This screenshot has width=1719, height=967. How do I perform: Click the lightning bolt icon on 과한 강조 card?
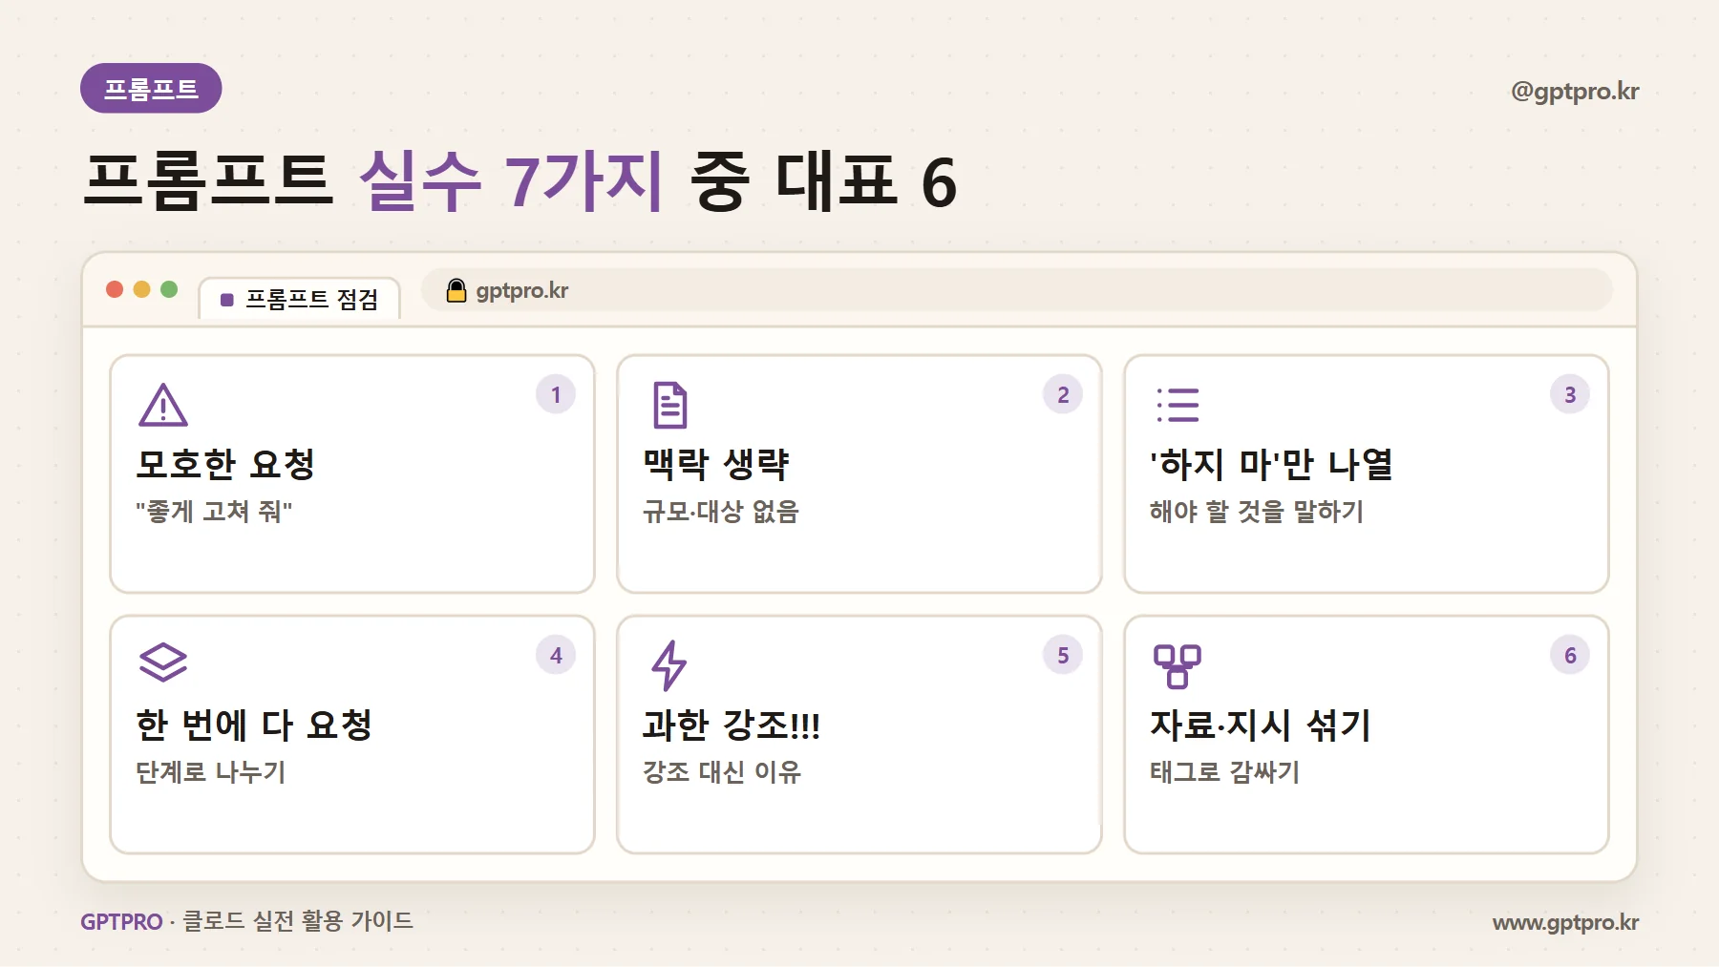[x=669, y=665]
